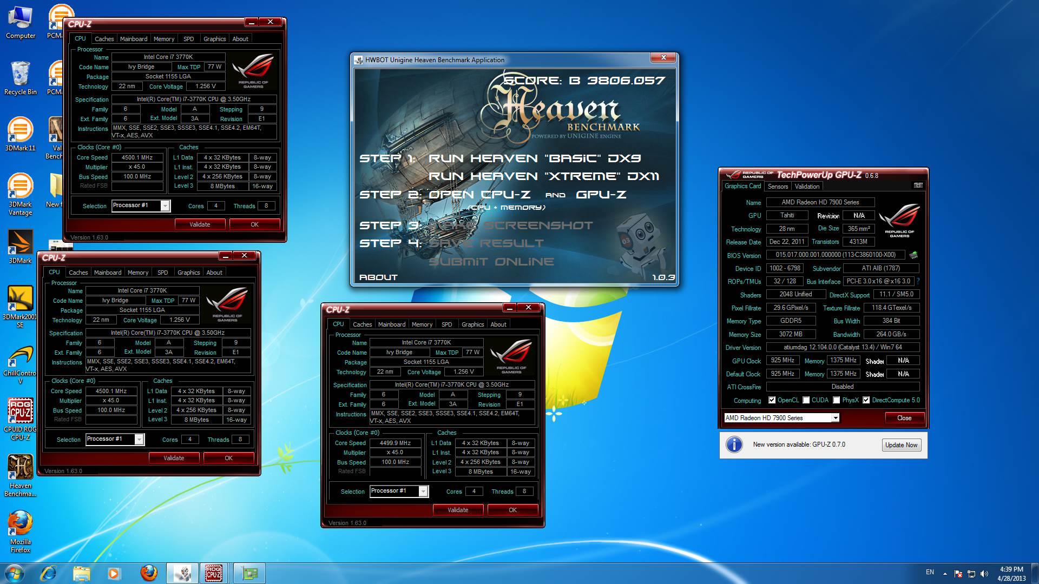Click Validate in the top-left CPU-Z window
Viewport: 1039px width, 584px height.
pyautogui.click(x=200, y=224)
